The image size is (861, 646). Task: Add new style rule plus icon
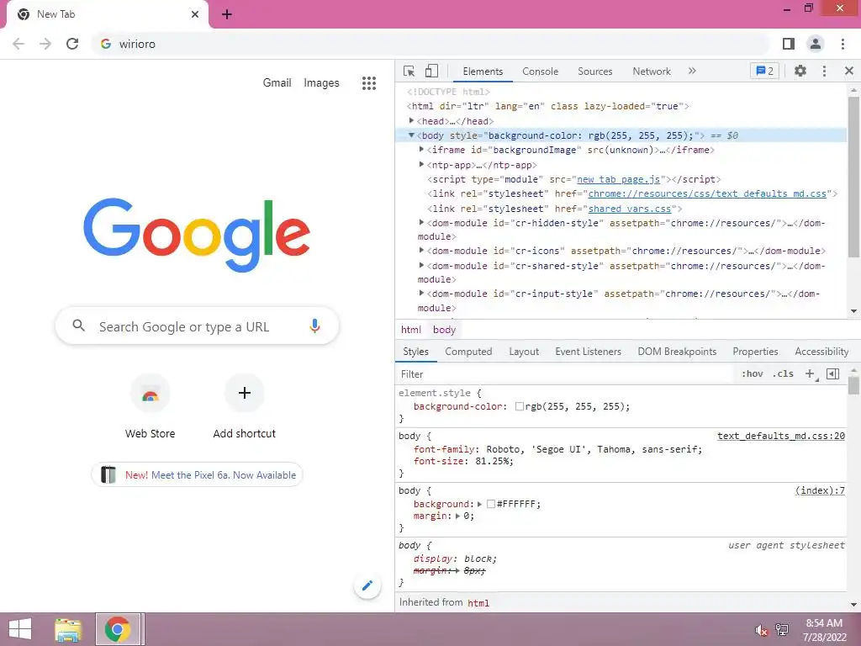pyautogui.click(x=811, y=374)
